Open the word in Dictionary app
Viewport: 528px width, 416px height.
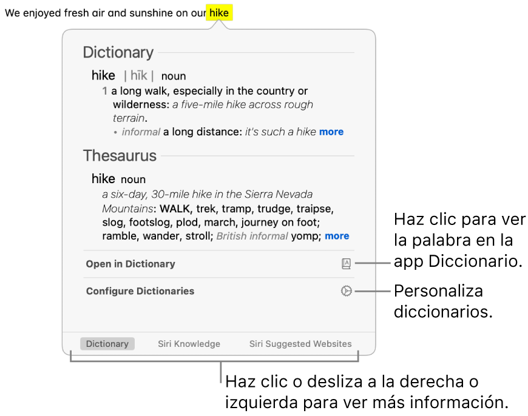[219, 264]
